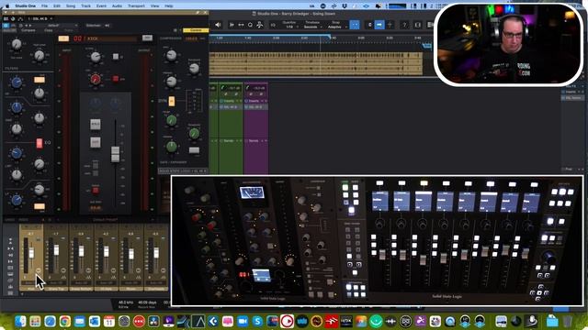
Task: Click the Kick channel fader in mixer
Action: pos(31,253)
